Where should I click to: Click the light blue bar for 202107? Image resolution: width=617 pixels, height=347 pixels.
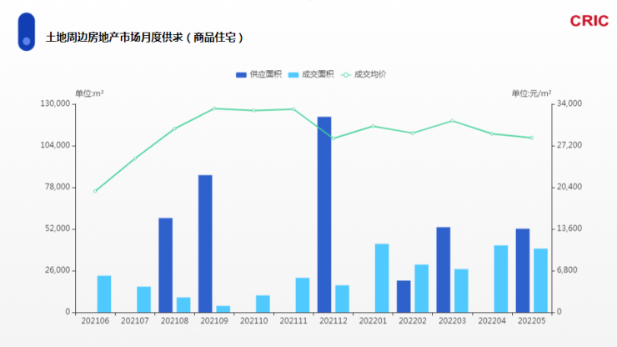[x=143, y=299]
